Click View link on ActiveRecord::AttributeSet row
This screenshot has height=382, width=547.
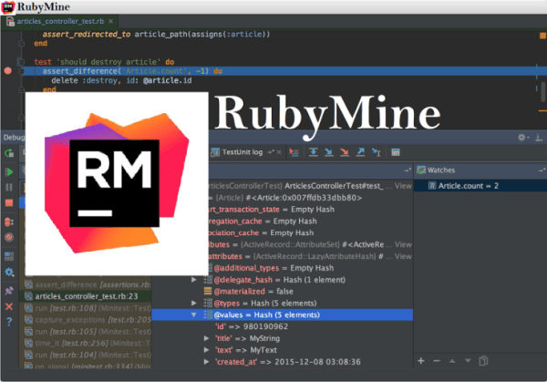pos(403,244)
